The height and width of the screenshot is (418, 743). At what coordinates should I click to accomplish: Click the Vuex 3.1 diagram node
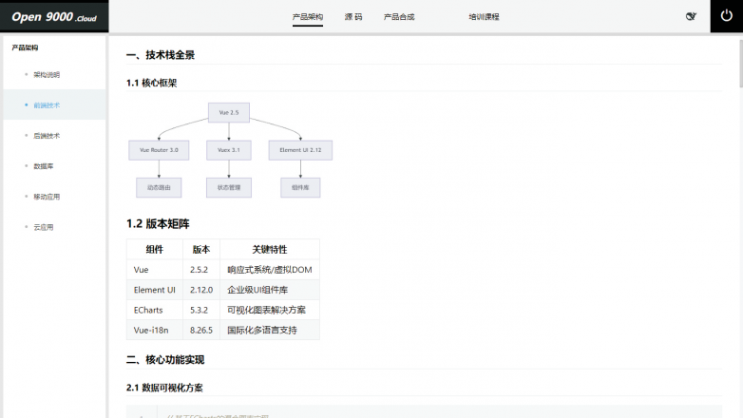[x=228, y=150]
